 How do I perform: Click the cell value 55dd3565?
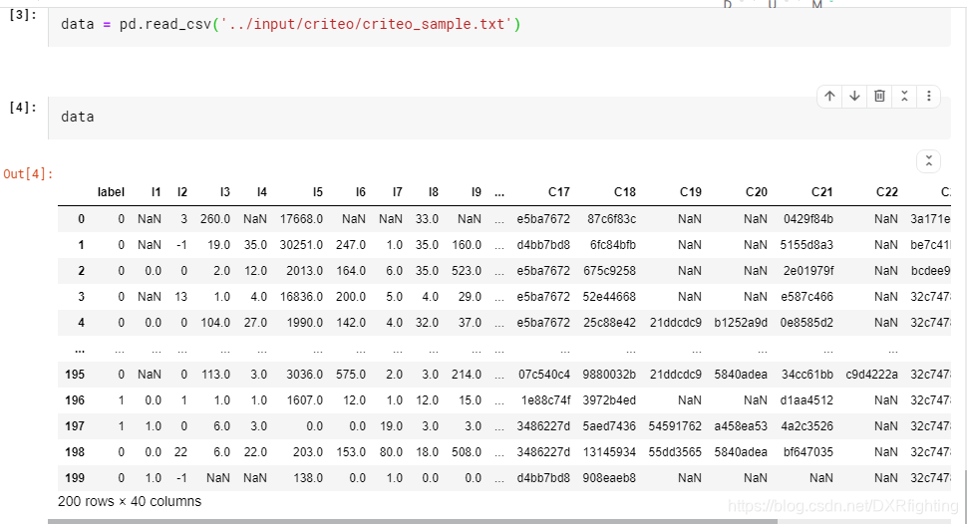[x=675, y=452]
